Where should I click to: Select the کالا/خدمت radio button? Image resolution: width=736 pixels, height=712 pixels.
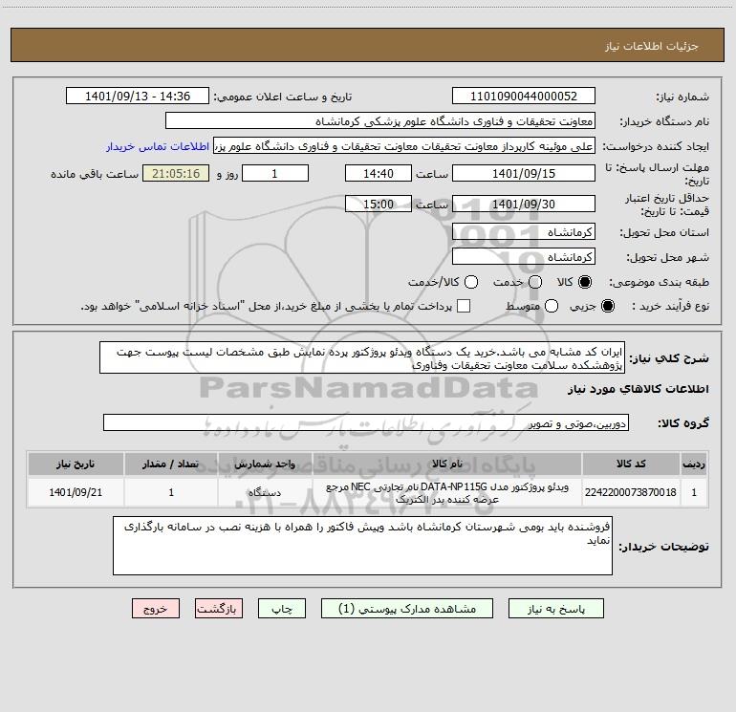click(471, 282)
